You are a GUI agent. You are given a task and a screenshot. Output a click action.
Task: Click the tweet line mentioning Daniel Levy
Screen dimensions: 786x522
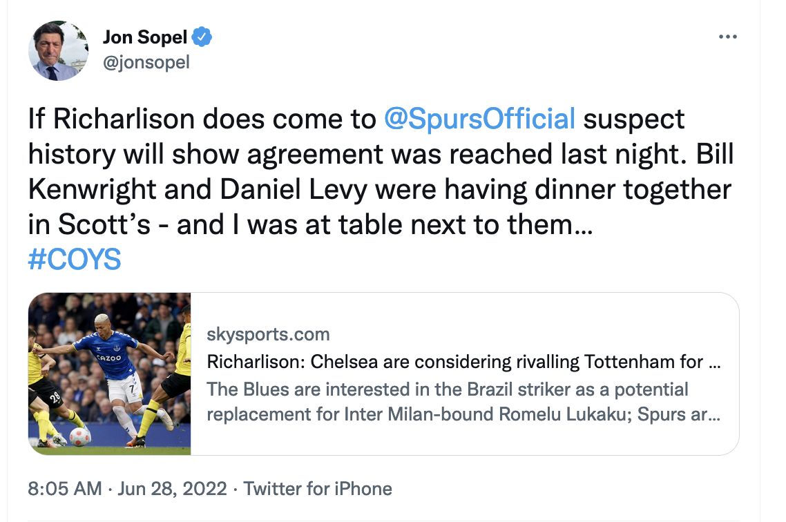pyautogui.click(x=379, y=190)
